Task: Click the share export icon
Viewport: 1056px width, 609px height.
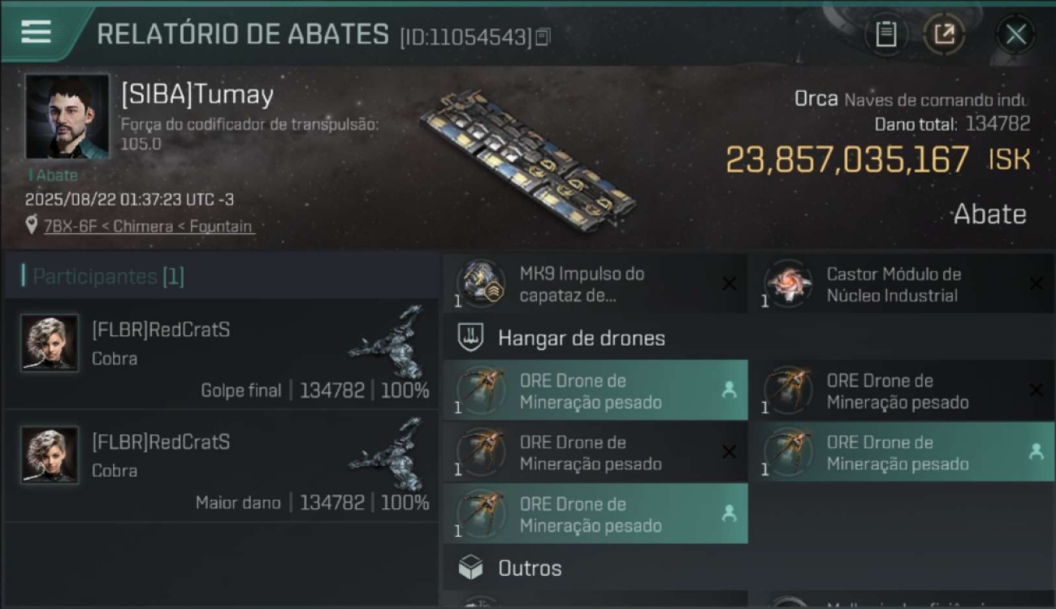Action: [x=944, y=34]
